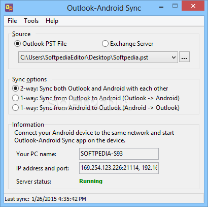Open the File menu
The image size is (208, 207).
click(x=12, y=21)
